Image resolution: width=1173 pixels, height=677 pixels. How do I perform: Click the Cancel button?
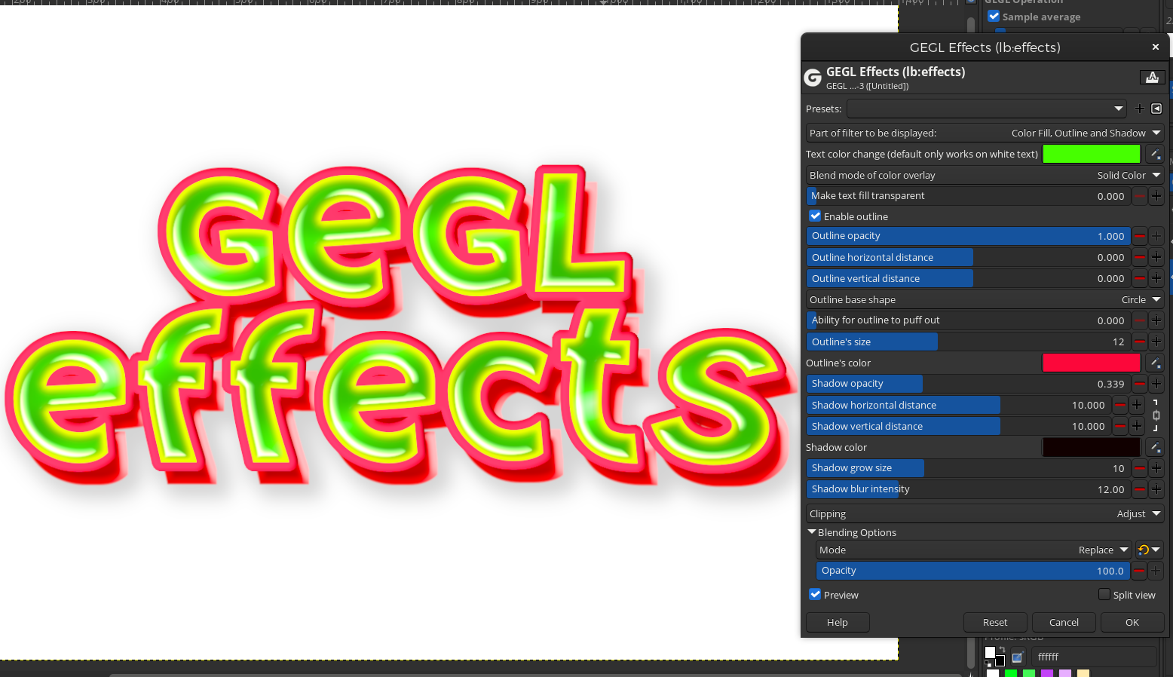click(x=1064, y=622)
